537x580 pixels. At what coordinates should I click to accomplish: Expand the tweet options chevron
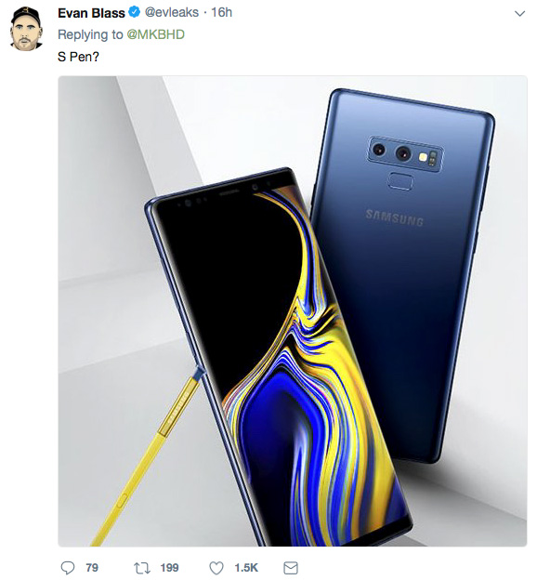click(x=520, y=14)
